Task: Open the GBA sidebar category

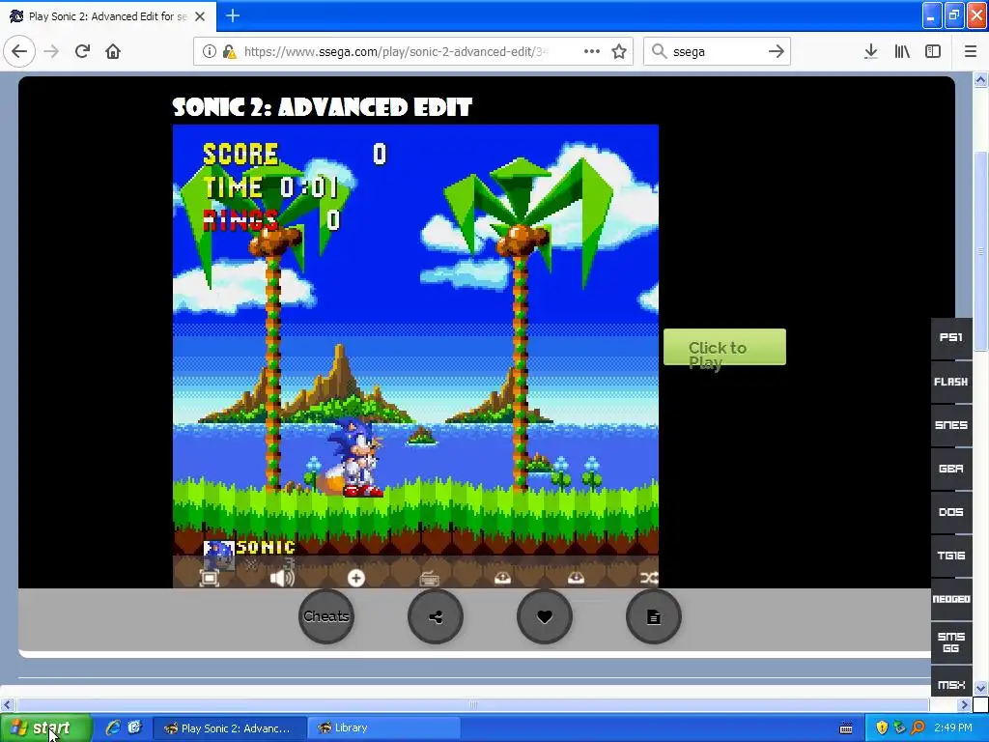Action: click(x=951, y=469)
